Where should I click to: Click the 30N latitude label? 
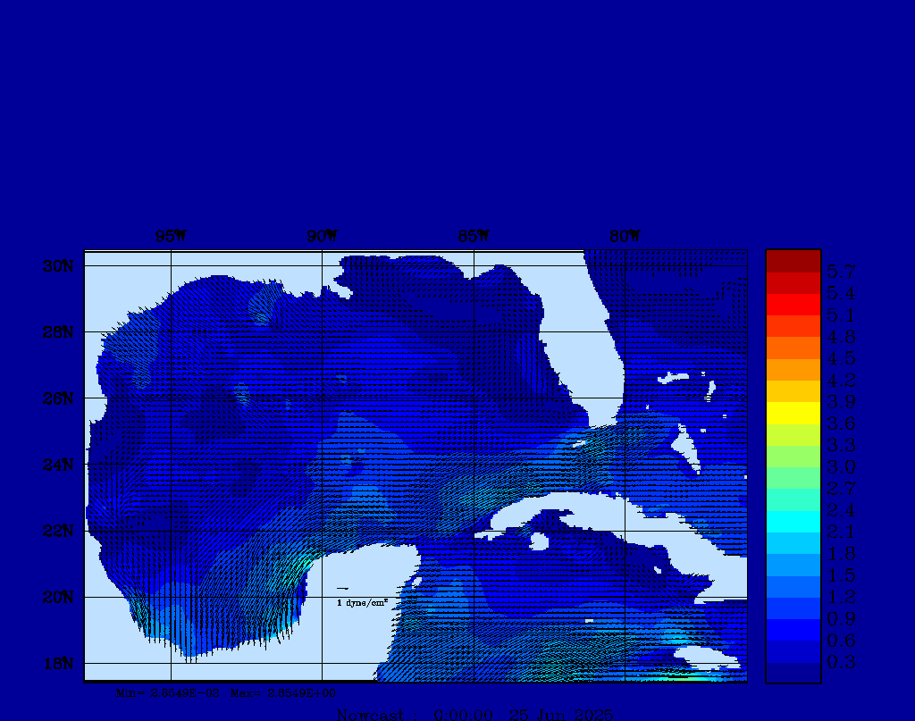coord(57,266)
